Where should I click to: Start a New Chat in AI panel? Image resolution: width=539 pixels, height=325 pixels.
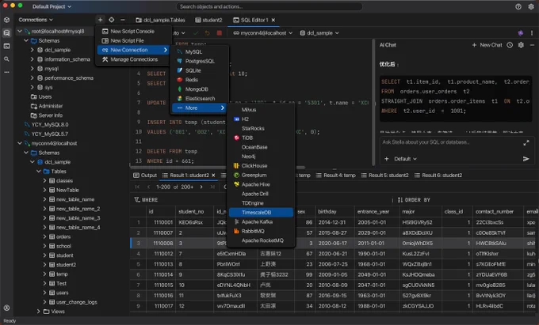tap(487, 45)
